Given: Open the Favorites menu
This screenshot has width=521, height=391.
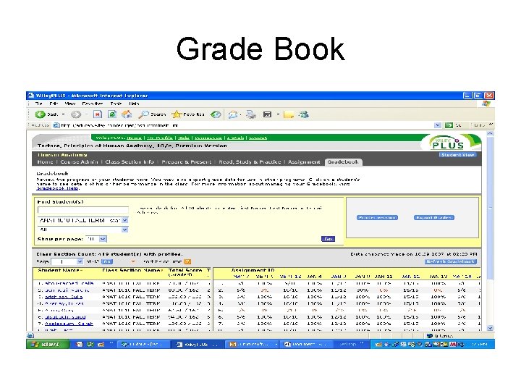Looking at the screenshot, I should [x=93, y=104].
